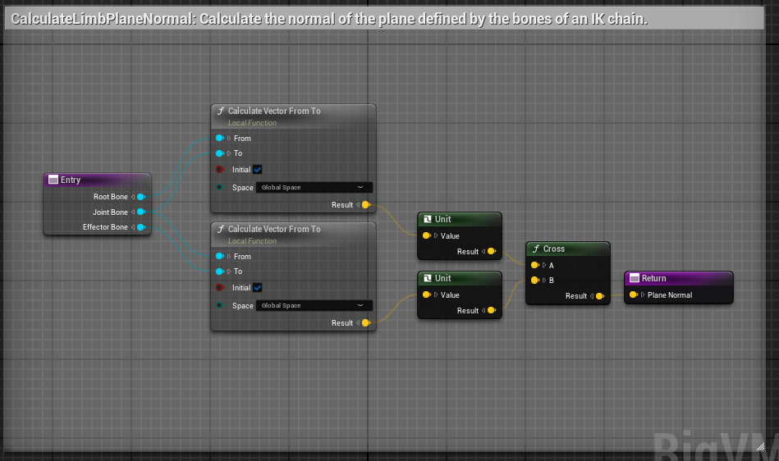Viewport: 779px width, 461px height.
Task: Click the Initial boolean pin on lower Calculate Vector node
Action: tap(220, 287)
